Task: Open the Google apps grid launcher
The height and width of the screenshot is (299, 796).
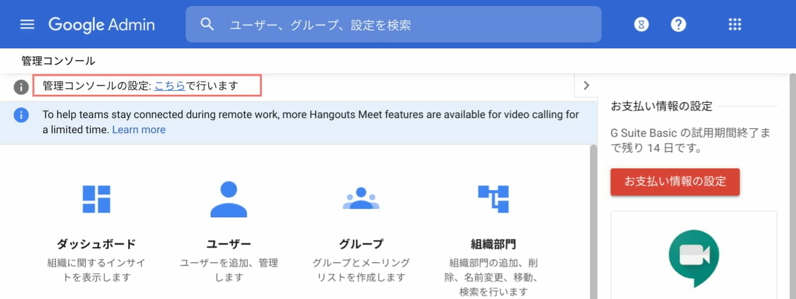Action: [x=735, y=24]
